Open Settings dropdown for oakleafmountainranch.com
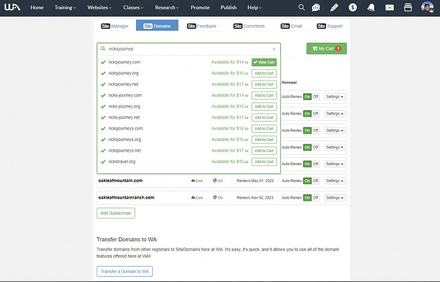 [x=335, y=198]
